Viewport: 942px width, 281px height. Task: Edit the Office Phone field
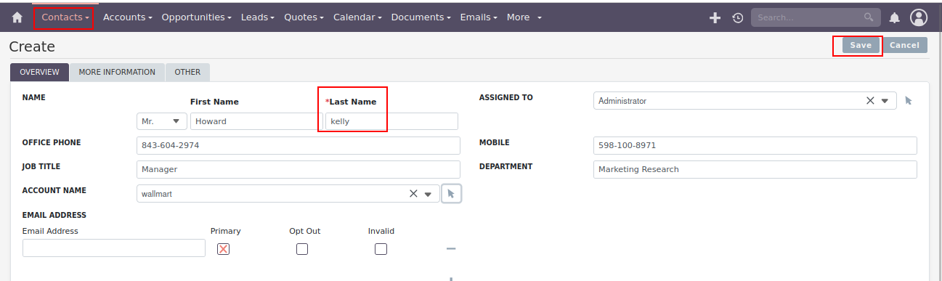pyautogui.click(x=299, y=145)
